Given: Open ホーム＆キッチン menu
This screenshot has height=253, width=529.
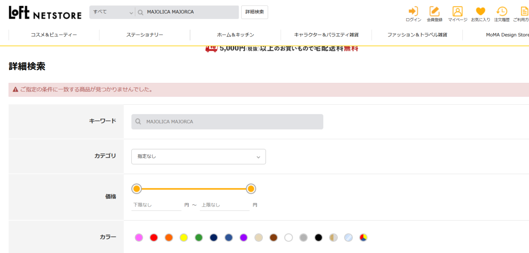Looking at the screenshot, I should (x=236, y=35).
